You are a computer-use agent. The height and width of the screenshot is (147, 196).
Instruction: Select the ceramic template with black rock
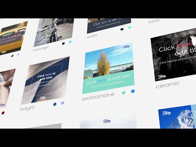coord(174,55)
